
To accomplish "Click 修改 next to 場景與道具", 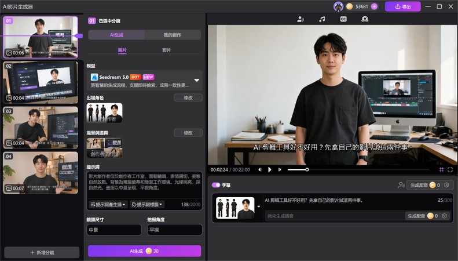I will tap(188, 133).
